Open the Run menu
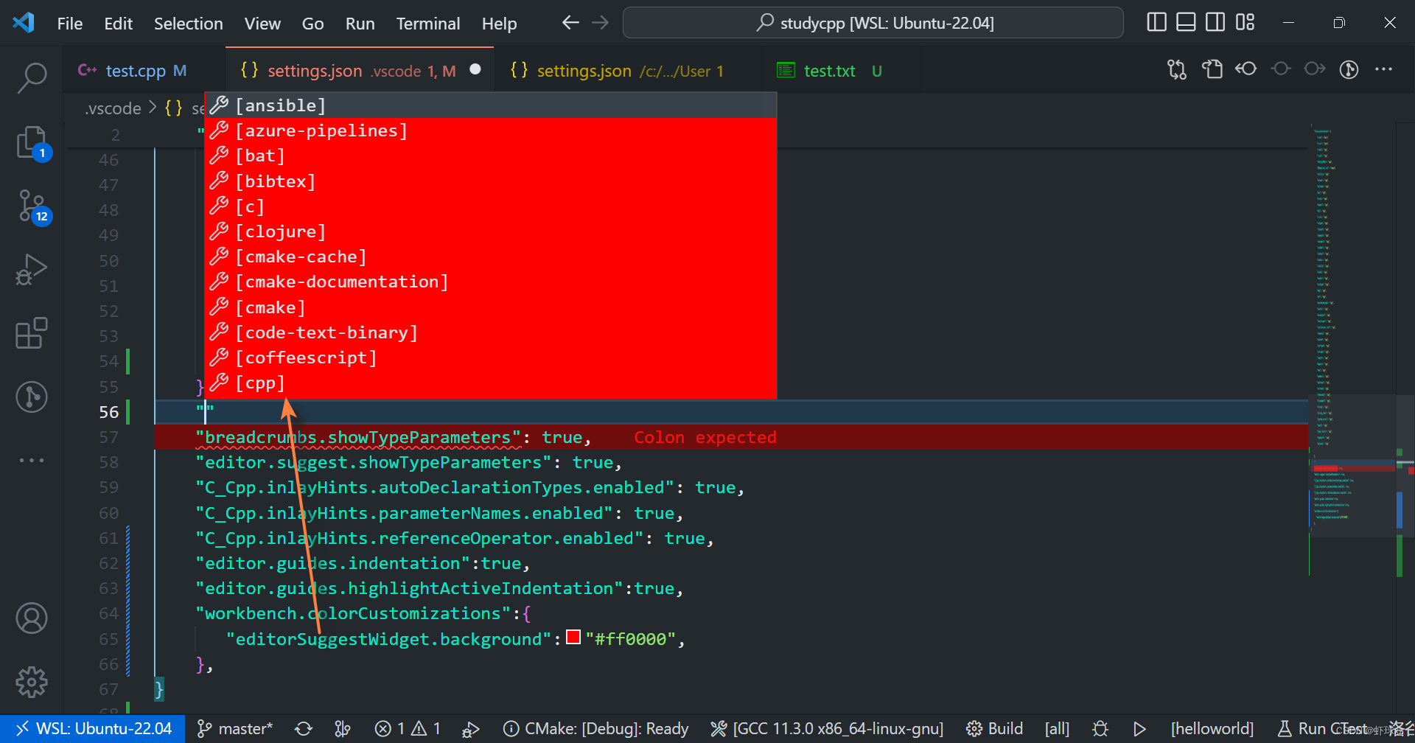The image size is (1415, 743). (360, 24)
